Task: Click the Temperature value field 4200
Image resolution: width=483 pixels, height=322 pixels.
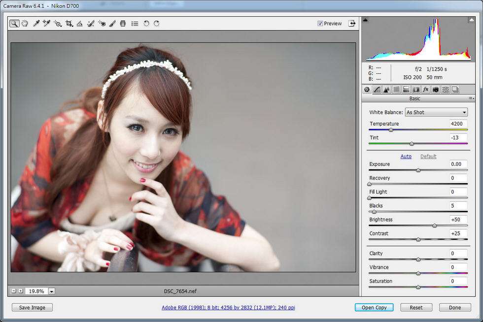Action: [458, 124]
